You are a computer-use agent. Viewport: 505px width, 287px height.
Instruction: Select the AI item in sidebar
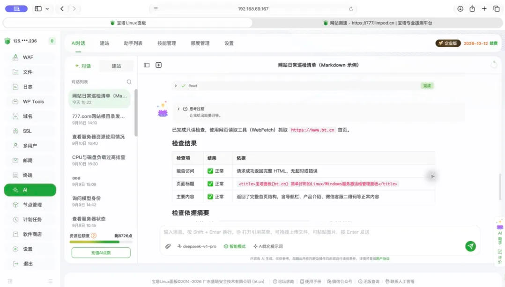pyautogui.click(x=30, y=190)
